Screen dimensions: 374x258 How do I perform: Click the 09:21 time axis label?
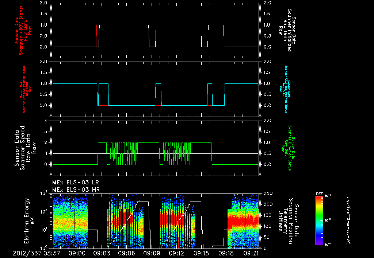click(251, 254)
